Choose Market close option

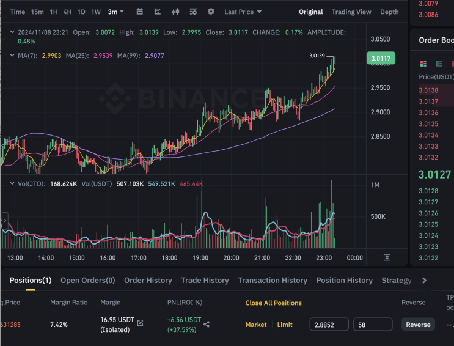click(256, 325)
